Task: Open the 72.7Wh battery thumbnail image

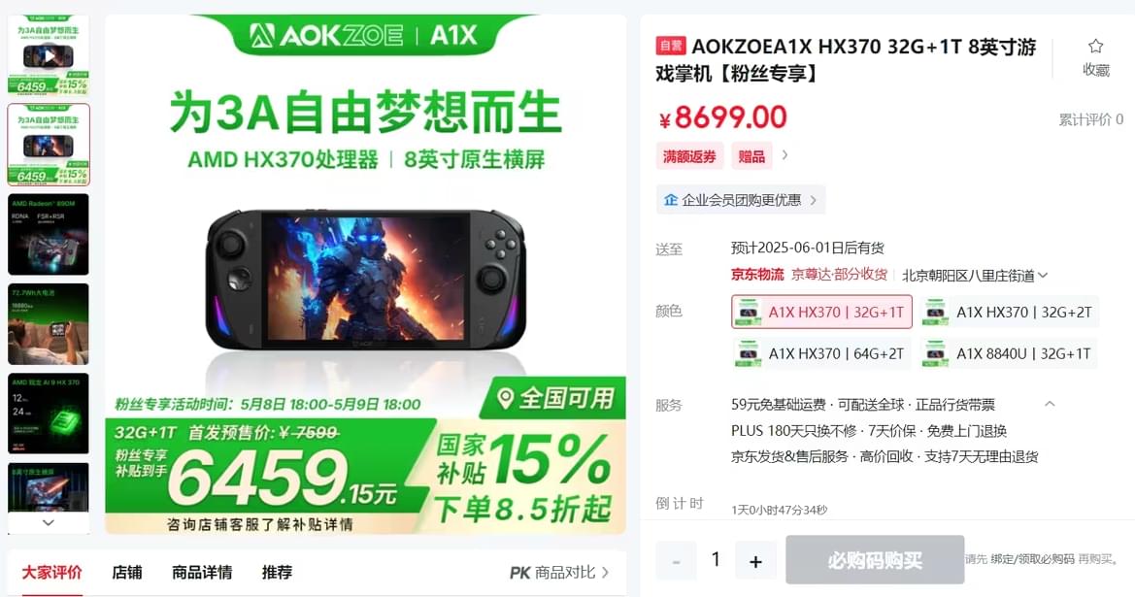Action: [x=49, y=324]
